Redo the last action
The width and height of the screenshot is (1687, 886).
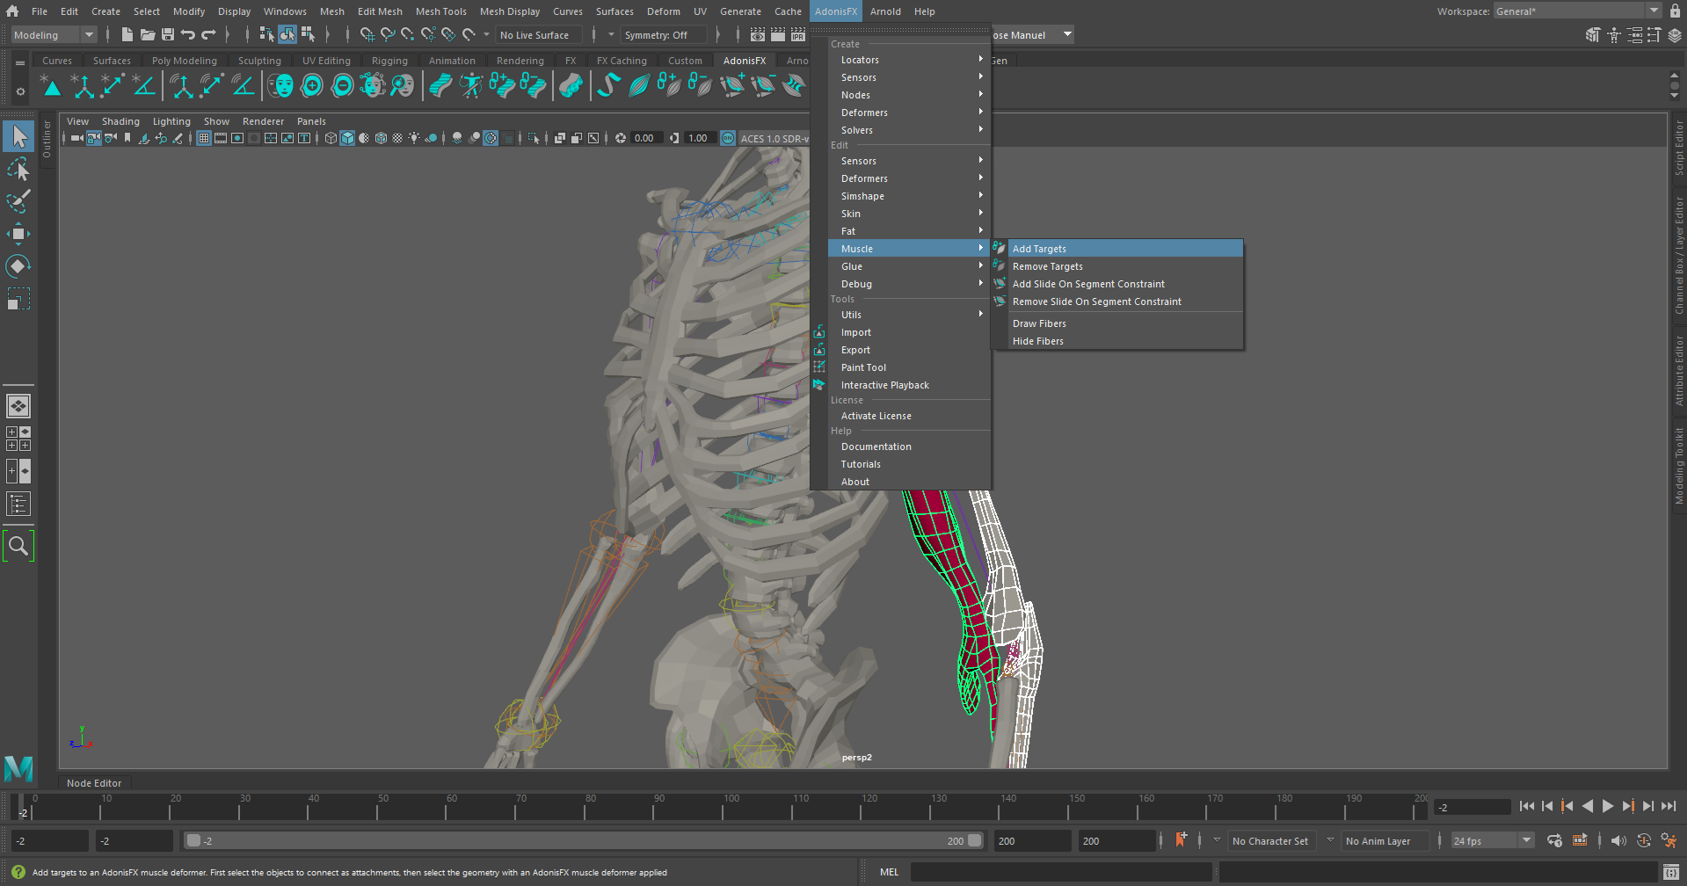pyautogui.click(x=208, y=34)
